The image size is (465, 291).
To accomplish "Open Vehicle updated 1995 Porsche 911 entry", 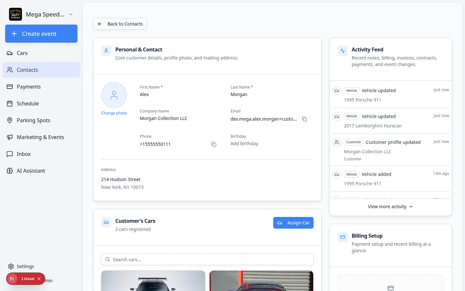I will click(391, 95).
